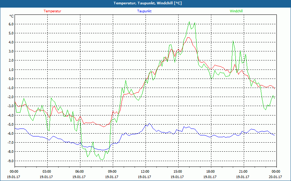Click the -9,0 y-axis label
Viewport: 291px width, 181px height.
coord(11,161)
